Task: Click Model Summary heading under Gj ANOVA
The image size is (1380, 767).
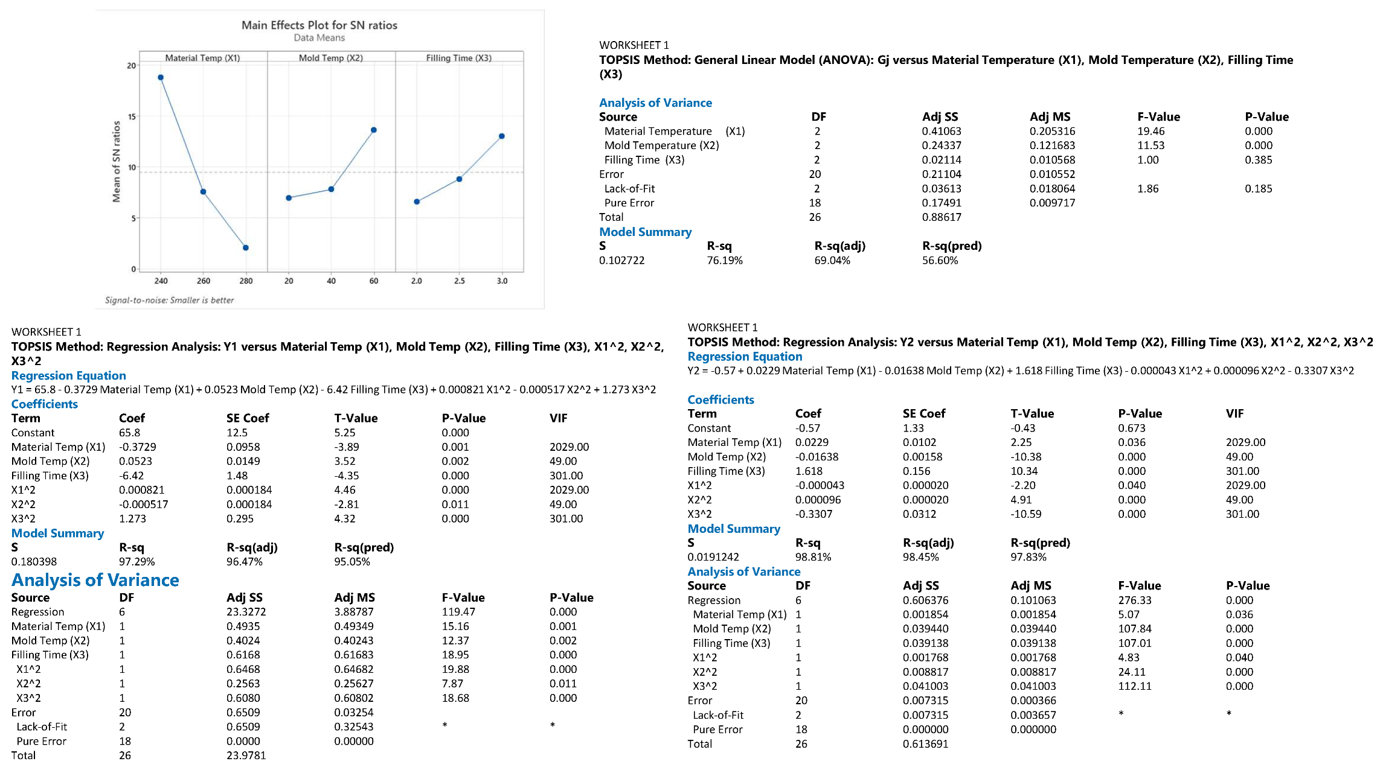Action: pos(645,232)
